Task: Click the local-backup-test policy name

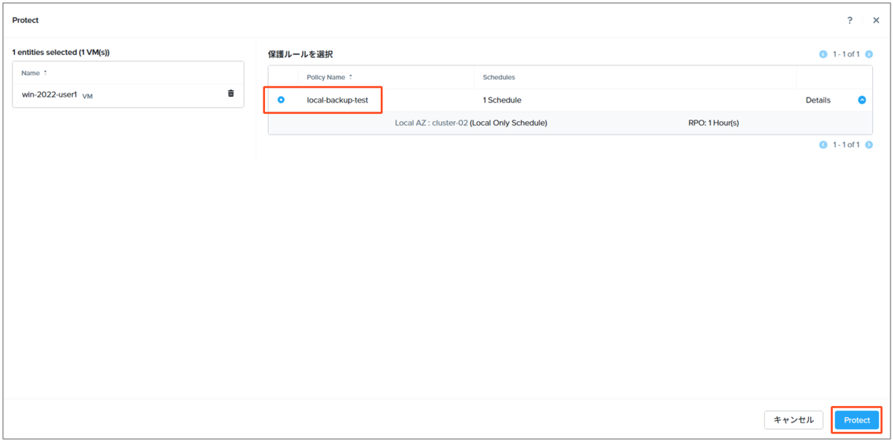Action: [x=338, y=100]
